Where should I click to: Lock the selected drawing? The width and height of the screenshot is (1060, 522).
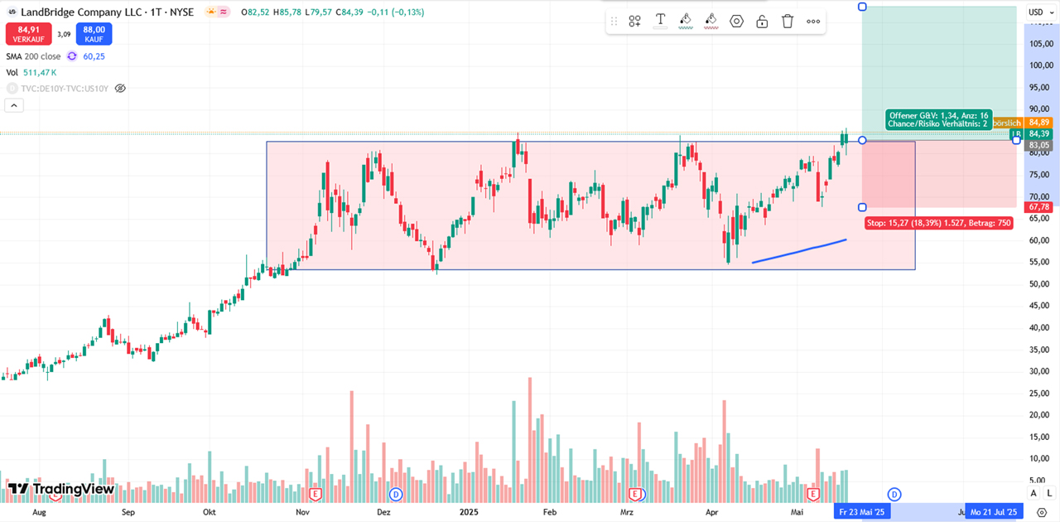762,22
